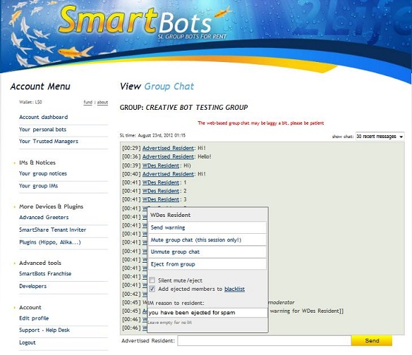This screenshot has width=412, height=355.
Task: Choose Send warning in popup
Action: point(207,228)
